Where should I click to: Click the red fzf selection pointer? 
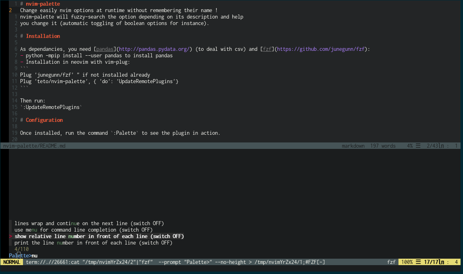[10, 236]
